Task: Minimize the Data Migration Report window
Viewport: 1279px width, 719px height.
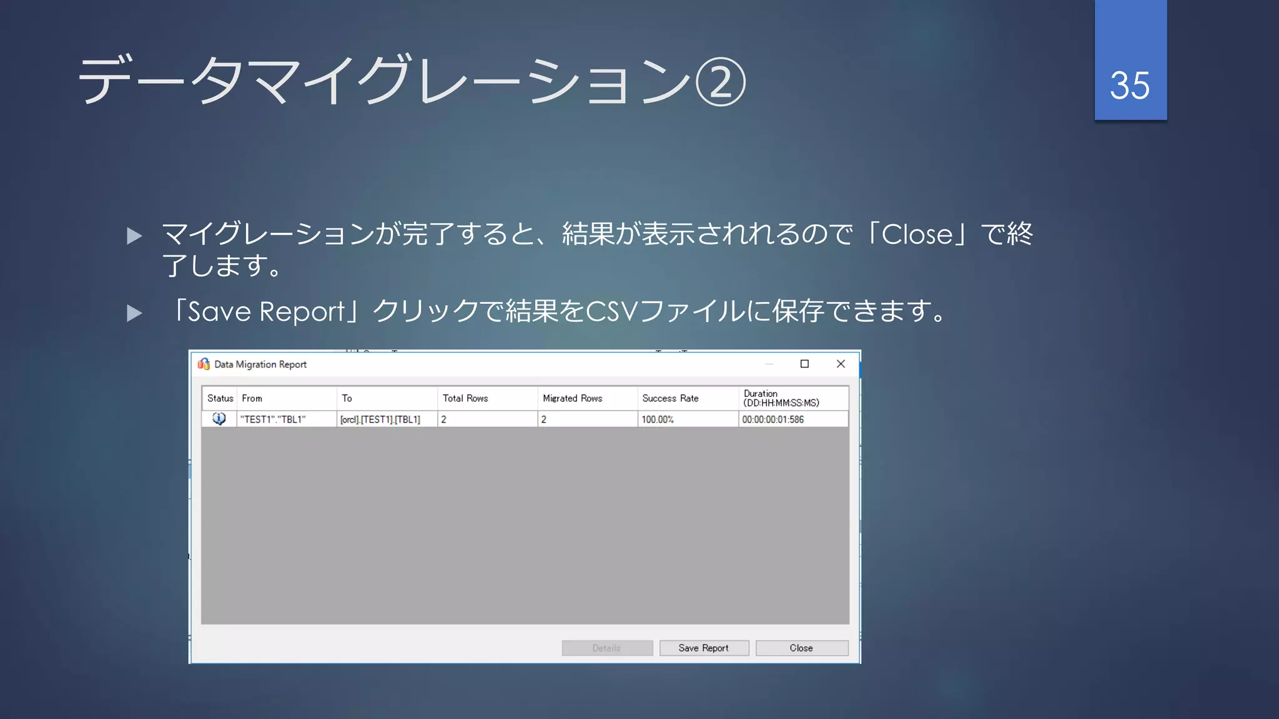Action: (769, 364)
